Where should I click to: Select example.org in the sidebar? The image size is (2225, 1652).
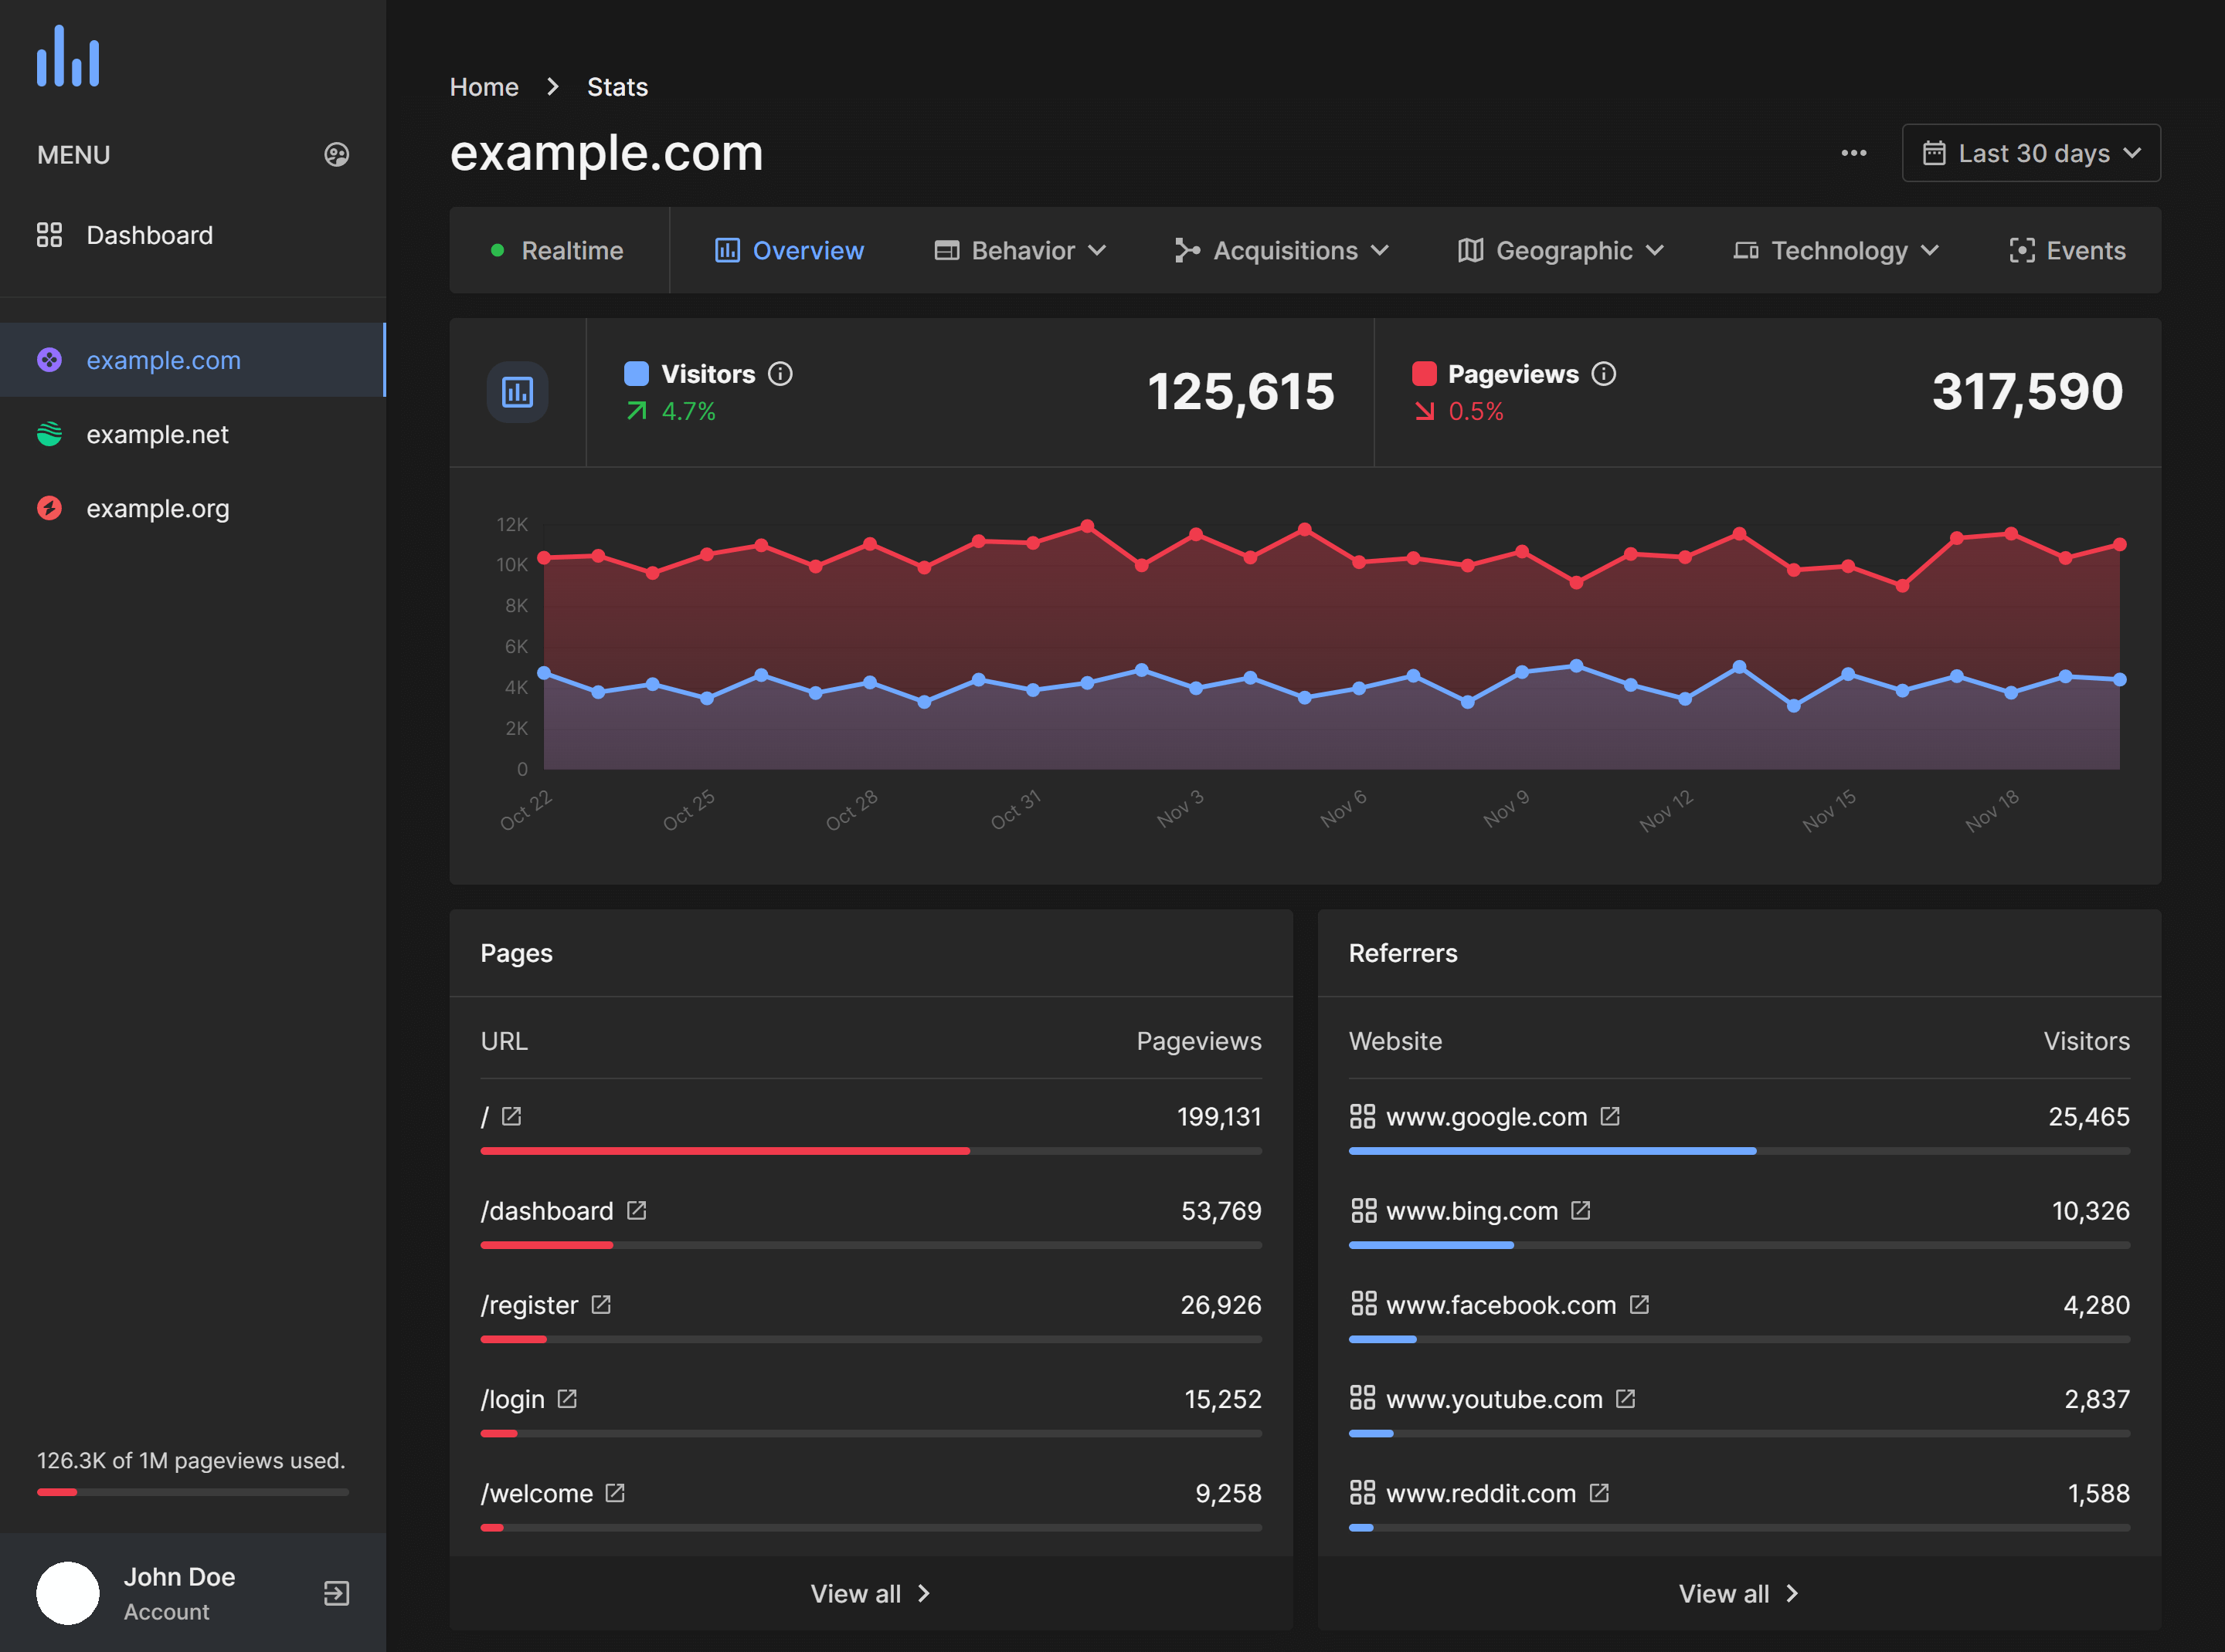(192, 508)
